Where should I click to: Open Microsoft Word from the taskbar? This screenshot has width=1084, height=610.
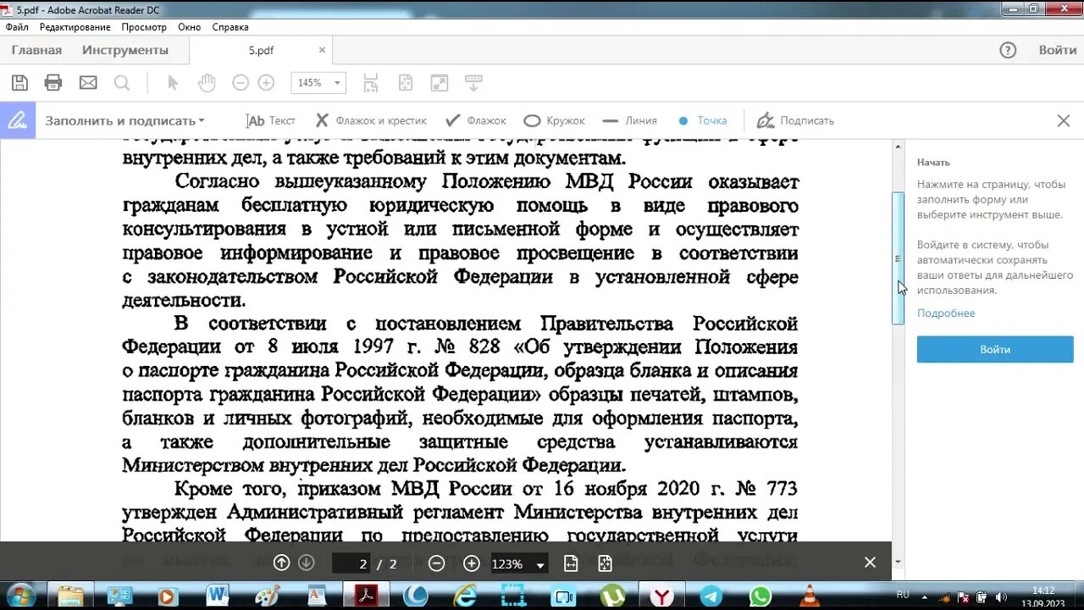[218, 596]
